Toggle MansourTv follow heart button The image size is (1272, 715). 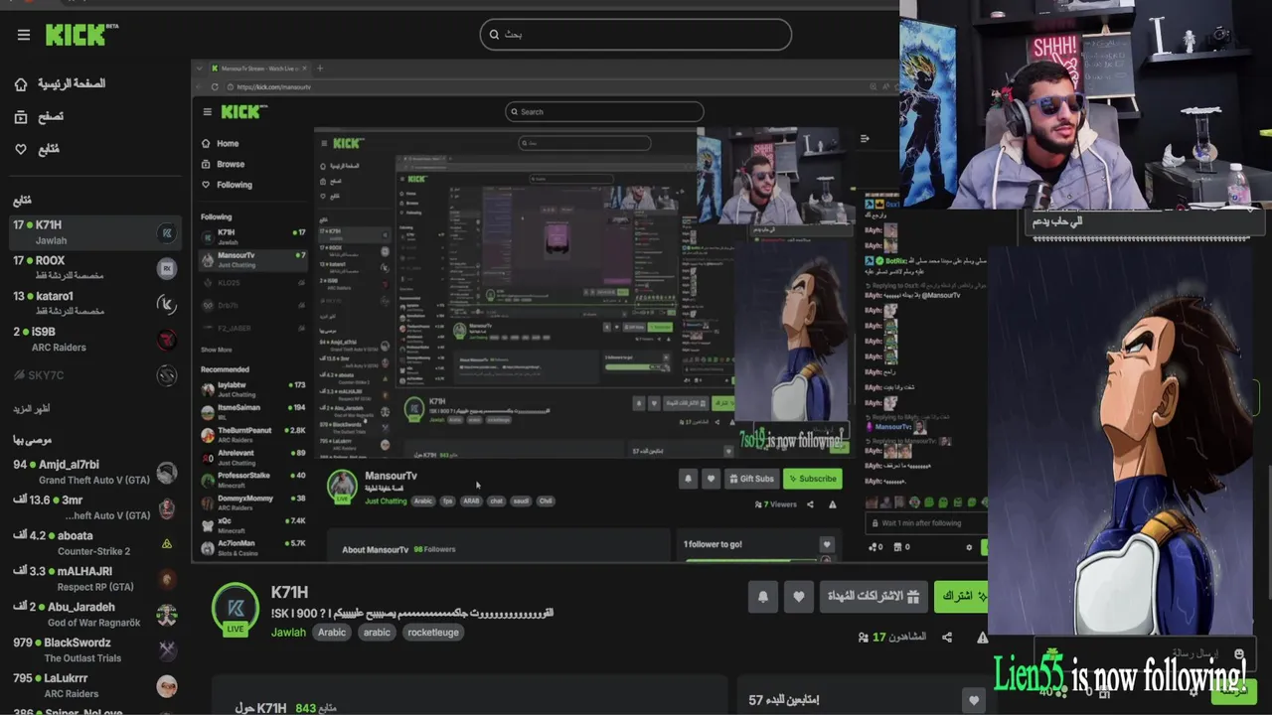(x=711, y=479)
